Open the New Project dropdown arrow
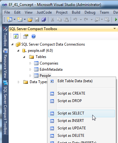 15,19
